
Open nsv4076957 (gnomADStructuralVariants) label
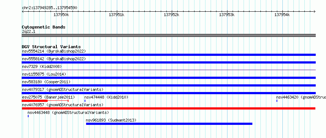[x=63, y=105]
